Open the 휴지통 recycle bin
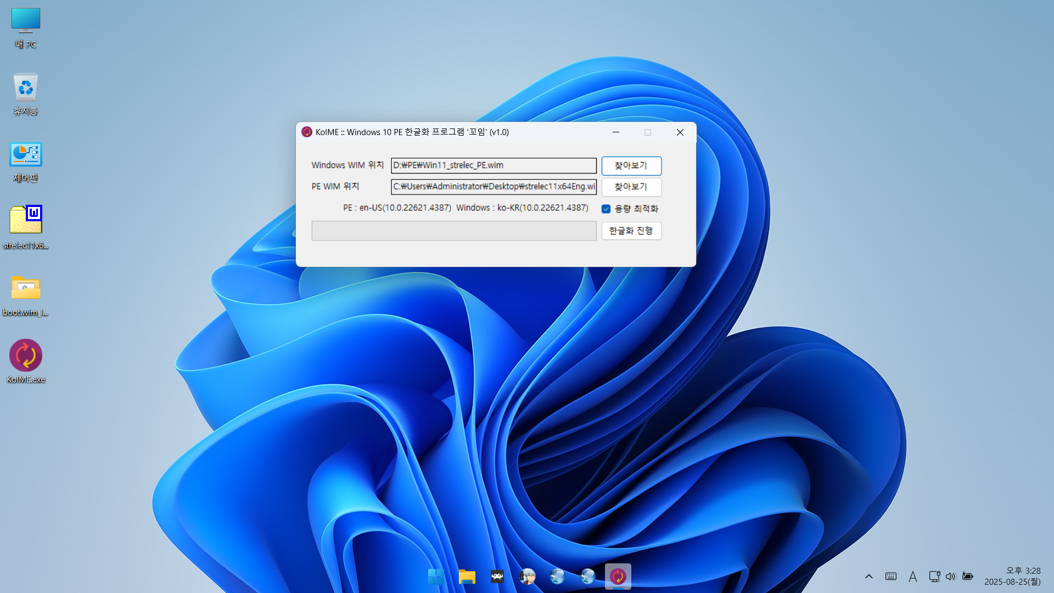 25,88
